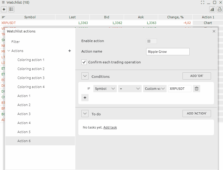Click the Add task link
223x170 pixels.
(x=110, y=127)
